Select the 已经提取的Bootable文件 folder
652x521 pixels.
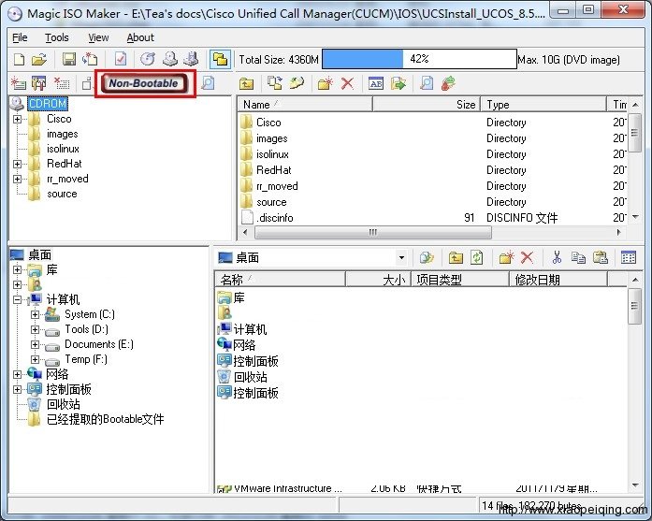coord(105,419)
